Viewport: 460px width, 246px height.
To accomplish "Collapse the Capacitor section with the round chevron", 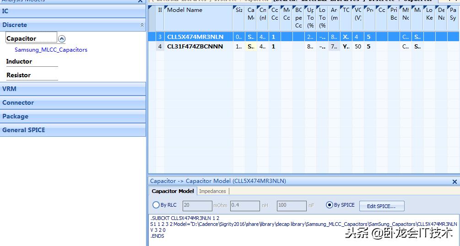I will [x=62, y=39].
